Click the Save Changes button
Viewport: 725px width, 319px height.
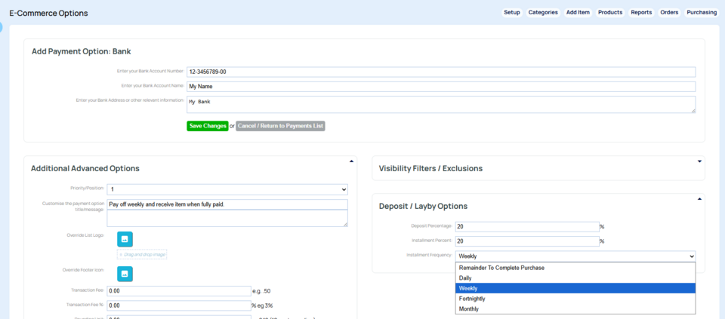click(208, 126)
